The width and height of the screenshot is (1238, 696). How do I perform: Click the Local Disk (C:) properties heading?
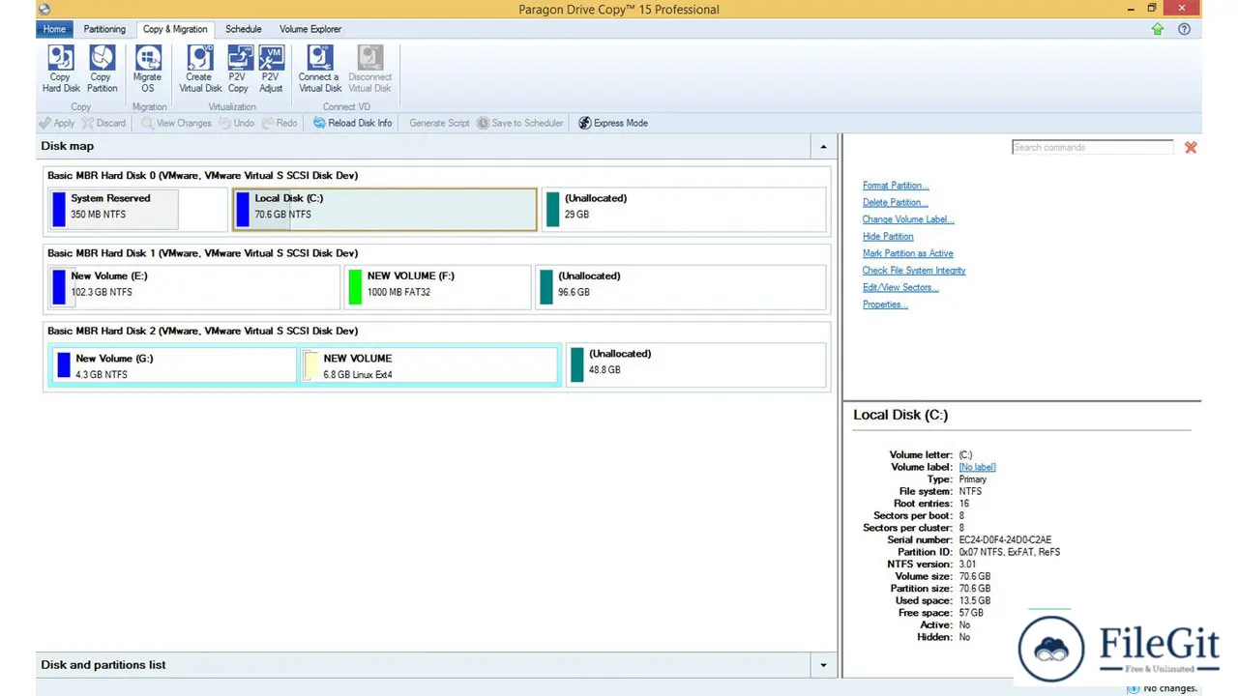point(900,415)
